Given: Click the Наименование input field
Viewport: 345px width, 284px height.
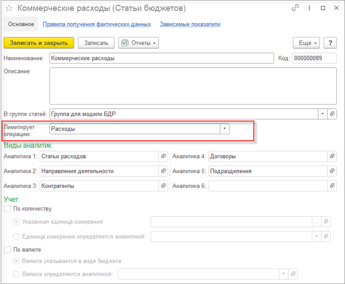Looking at the screenshot, I should (x=161, y=58).
